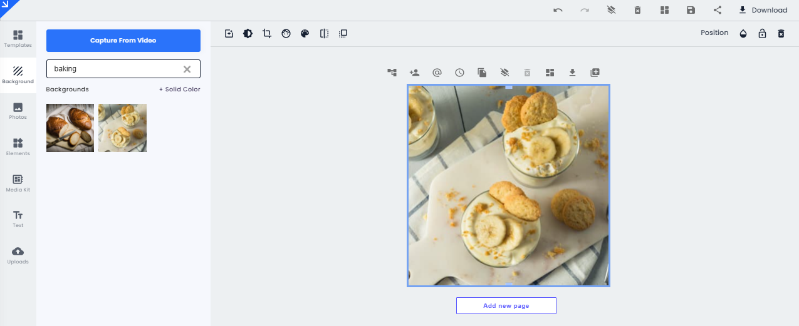The image size is (799, 326).
Task: Open the Position option
Action: coord(714,33)
